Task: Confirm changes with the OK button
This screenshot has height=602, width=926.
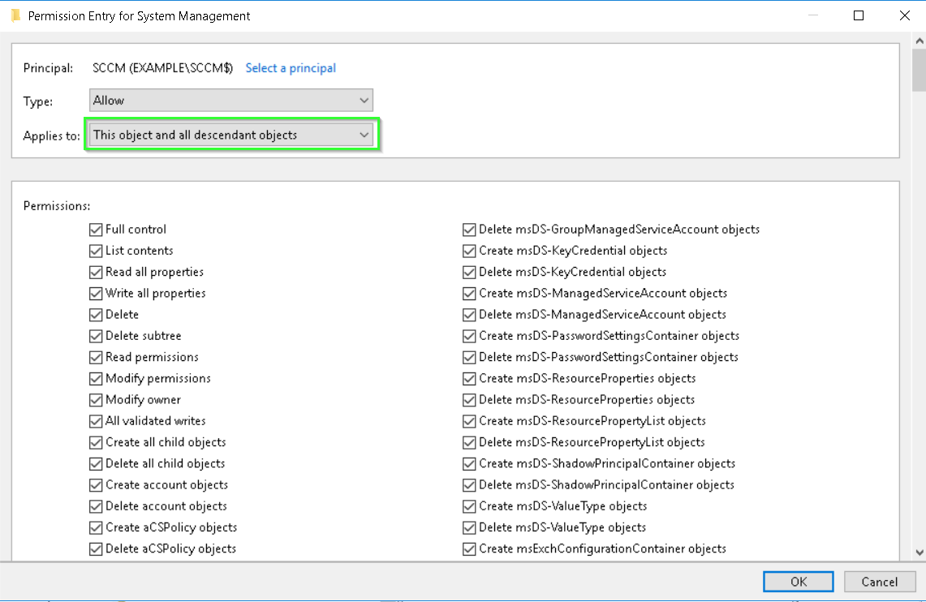Action: click(x=798, y=581)
